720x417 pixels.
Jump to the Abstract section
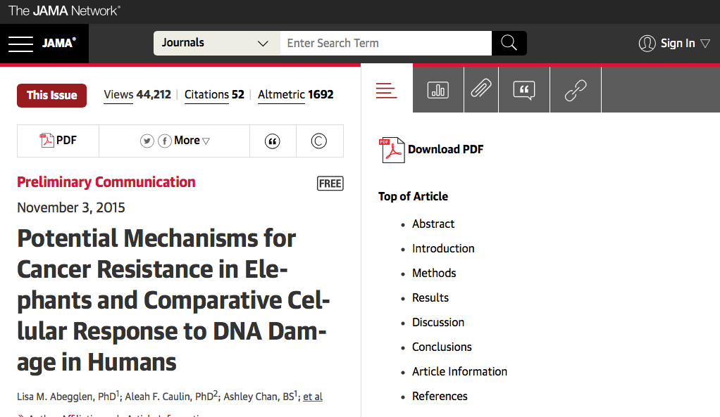(433, 224)
